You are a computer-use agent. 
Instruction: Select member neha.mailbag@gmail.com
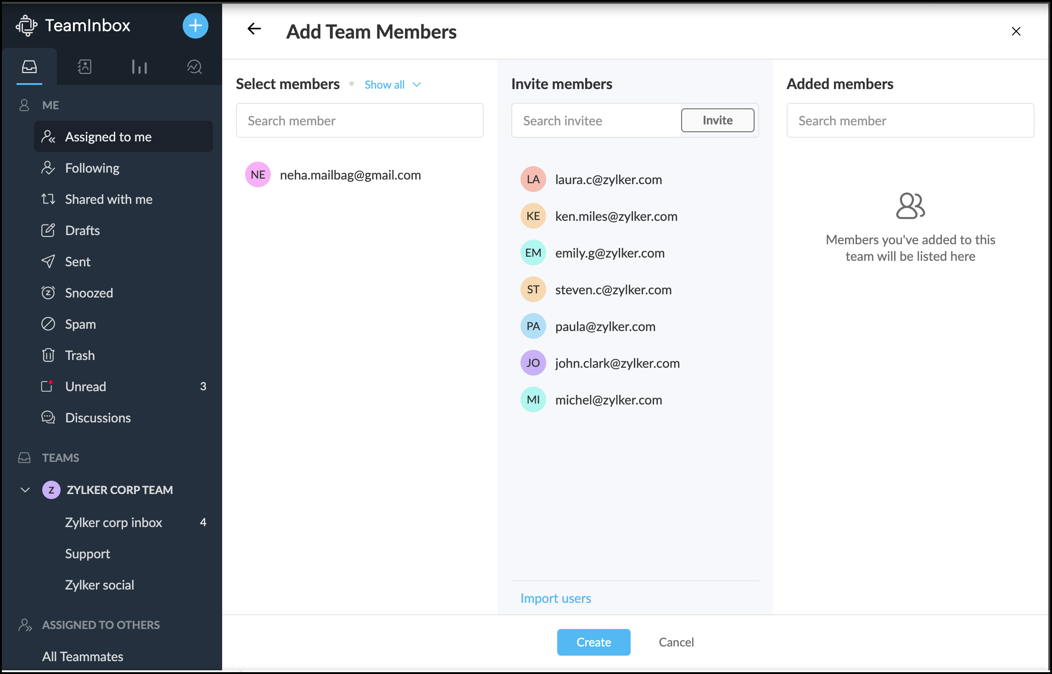pos(351,174)
